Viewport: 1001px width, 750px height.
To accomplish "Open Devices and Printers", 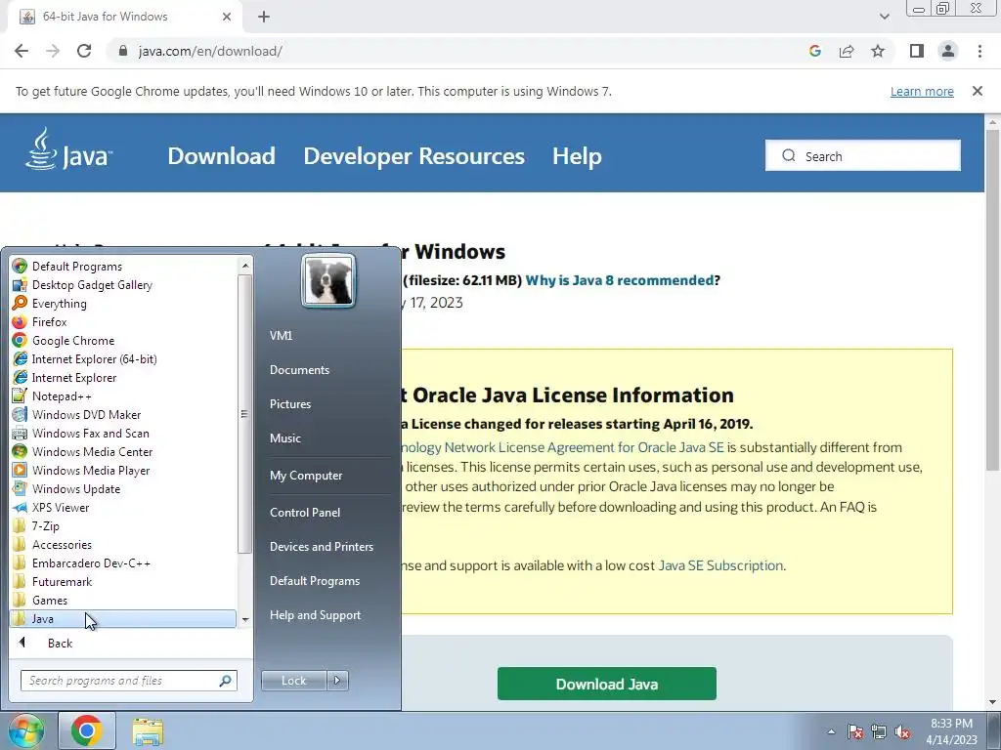I will click(x=321, y=547).
